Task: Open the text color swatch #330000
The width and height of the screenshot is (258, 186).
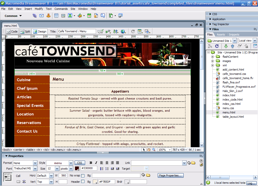Action: 77,168
